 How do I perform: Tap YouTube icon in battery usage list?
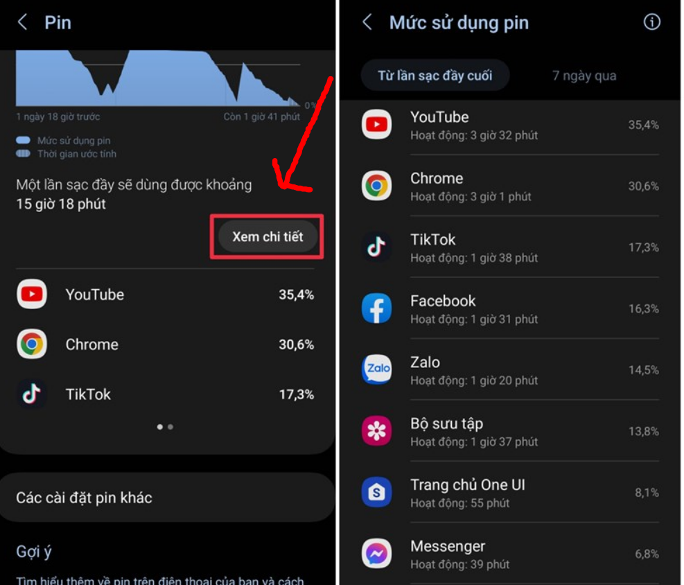pyautogui.click(x=376, y=124)
